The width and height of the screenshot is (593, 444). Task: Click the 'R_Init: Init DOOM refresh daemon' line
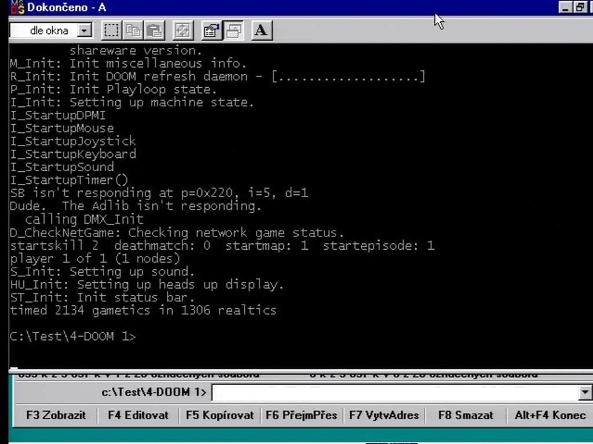[218, 76]
